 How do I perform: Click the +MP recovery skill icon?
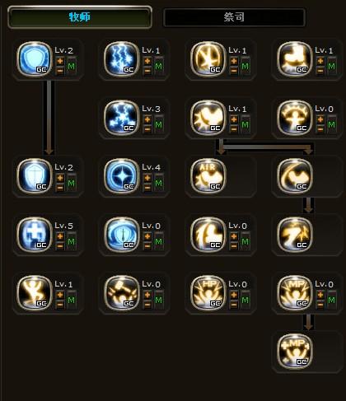coord(295,352)
